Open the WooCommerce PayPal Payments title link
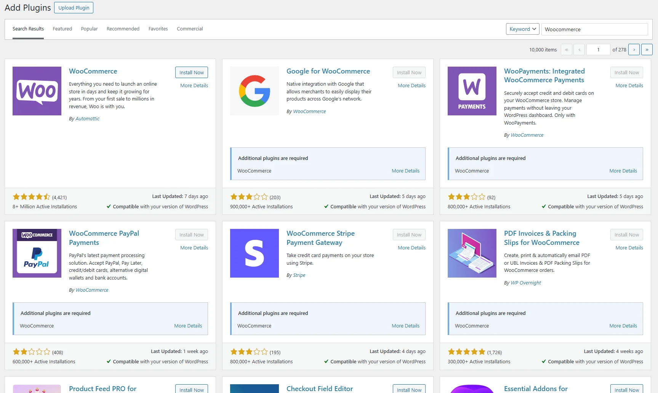Viewport: 658px width, 393px height. click(x=104, y=238)
